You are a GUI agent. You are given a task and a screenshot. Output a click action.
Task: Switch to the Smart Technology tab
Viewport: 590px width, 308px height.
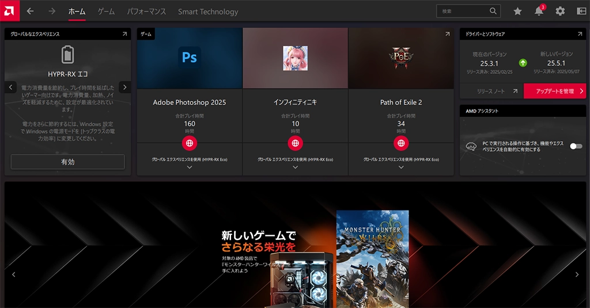coord(208,12)
